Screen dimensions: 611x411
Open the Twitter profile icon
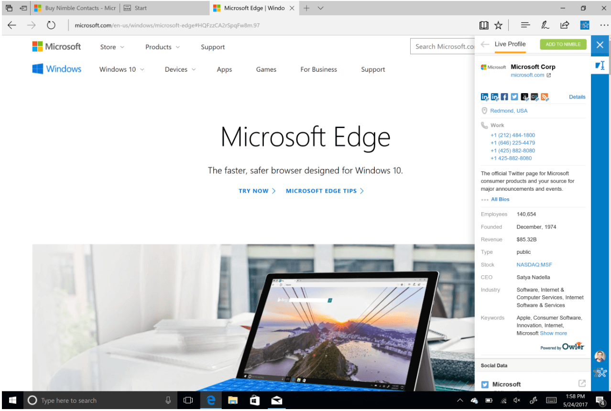(x=514, y=97)
